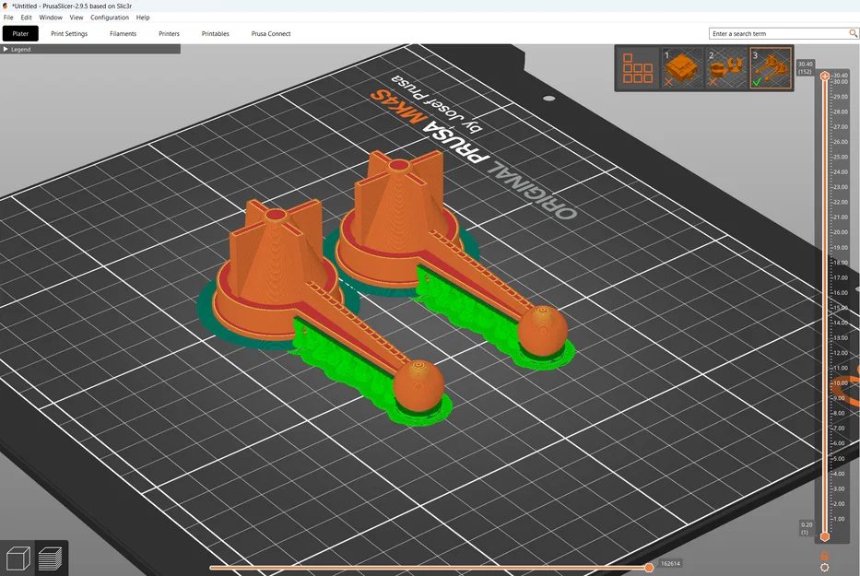Expand the Legend panel

point(90,50)
